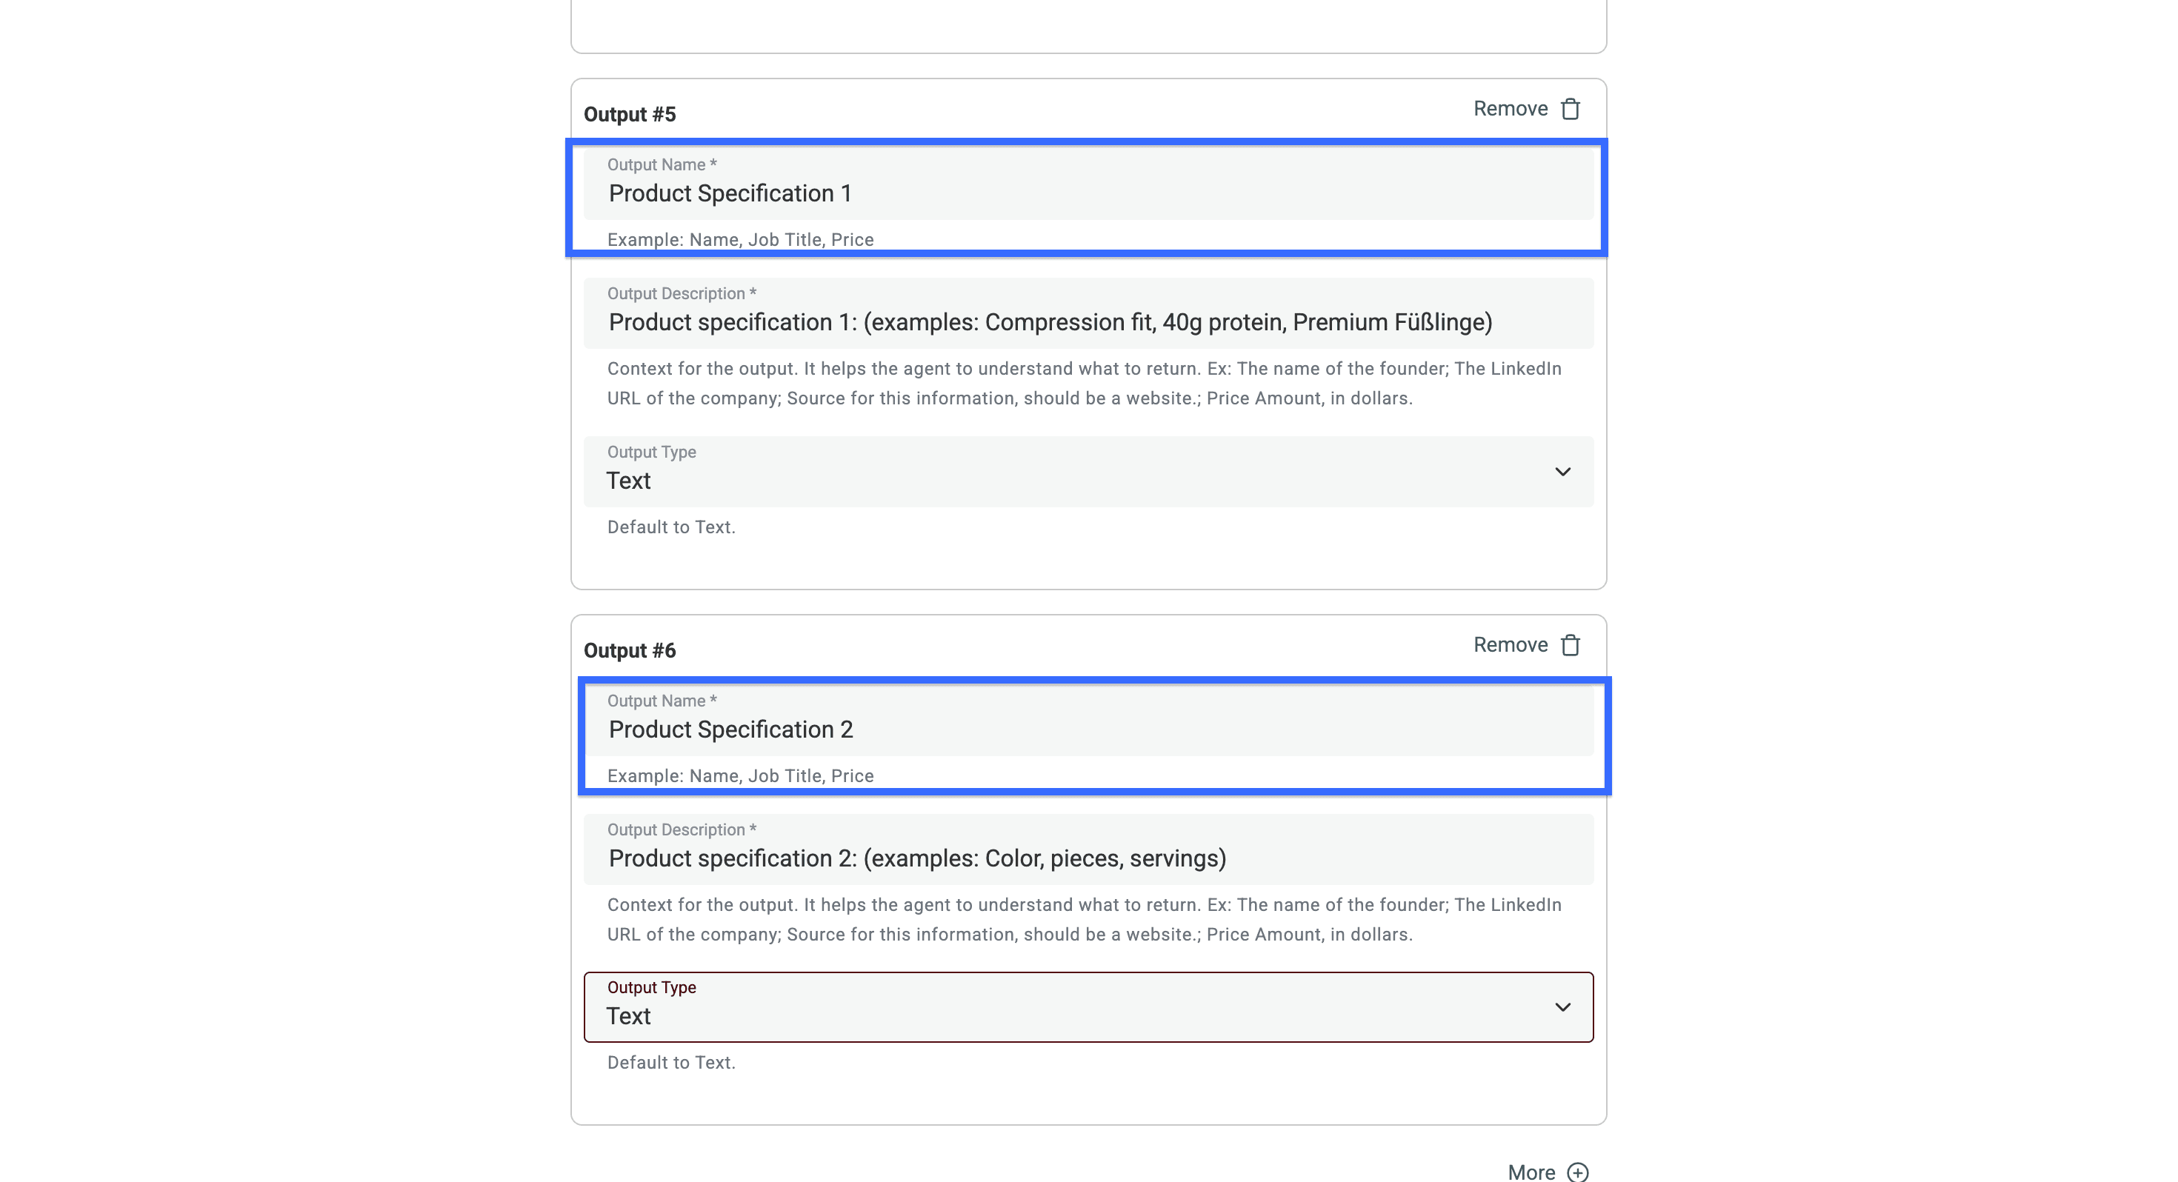Image resolution: width=2178 pixels, height=1182 pixels.
Task: Select the Product Specification 1 name field
Action: 1088,193
